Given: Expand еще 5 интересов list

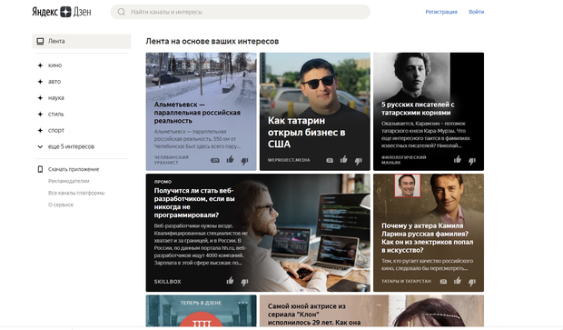Looking at the screenshot, I should [x=65, y=146].
